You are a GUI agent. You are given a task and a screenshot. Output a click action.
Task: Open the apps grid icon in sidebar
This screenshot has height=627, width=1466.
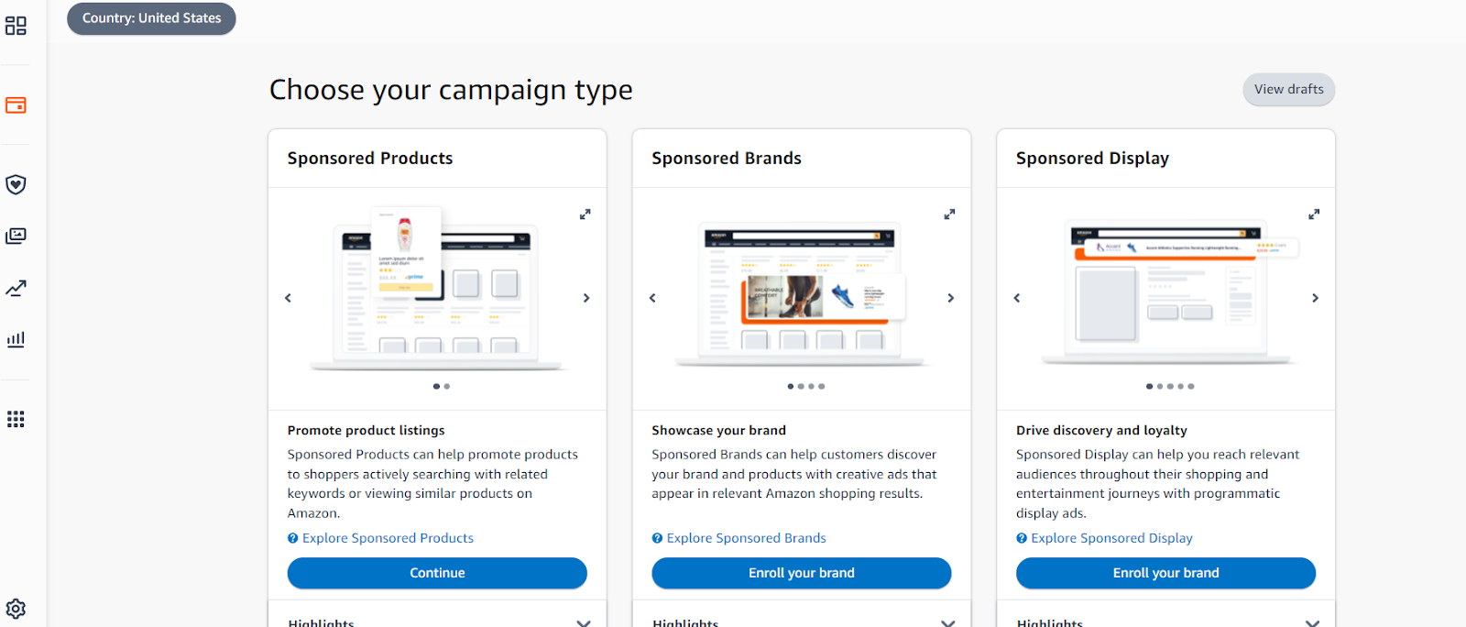click(x=16, y=419)
